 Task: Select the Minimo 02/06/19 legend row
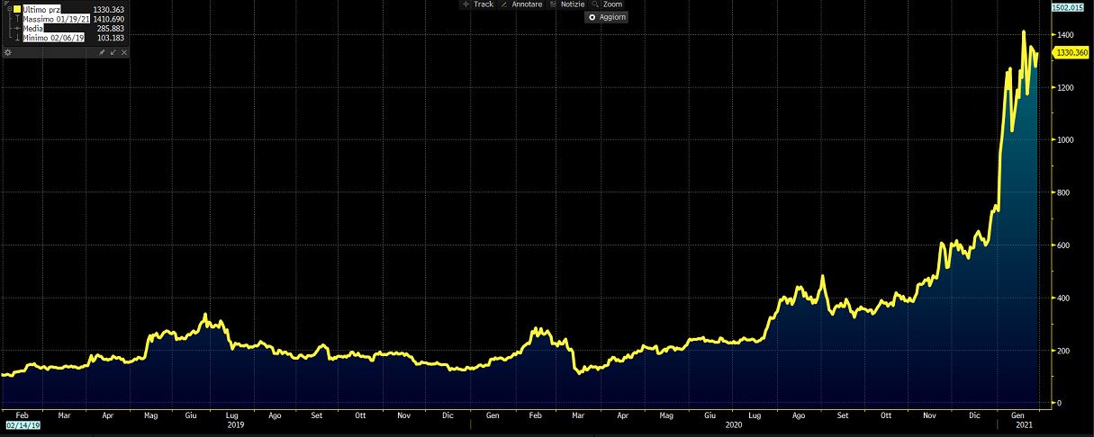[x=52, y=39]
